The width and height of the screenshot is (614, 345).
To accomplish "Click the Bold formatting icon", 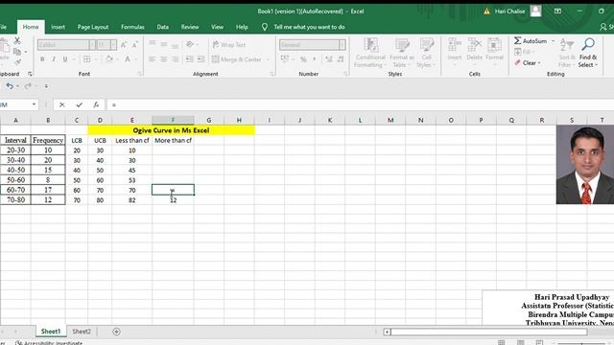I will coord(42,59).
